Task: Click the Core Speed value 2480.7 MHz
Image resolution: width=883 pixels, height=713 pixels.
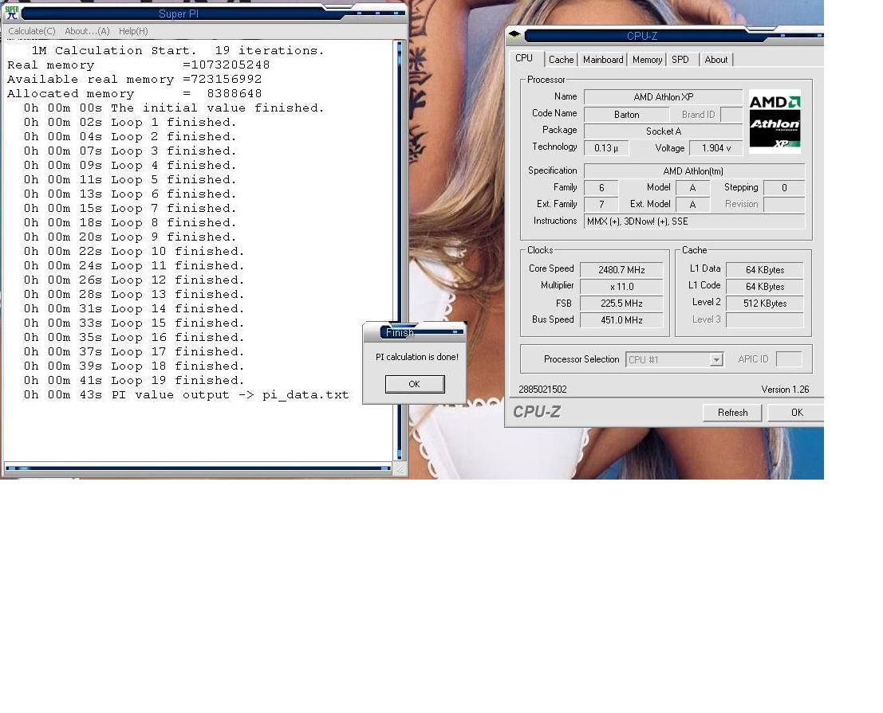Action: 621,270
